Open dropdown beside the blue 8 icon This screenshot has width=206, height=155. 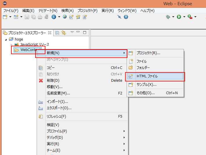(59, 17)
